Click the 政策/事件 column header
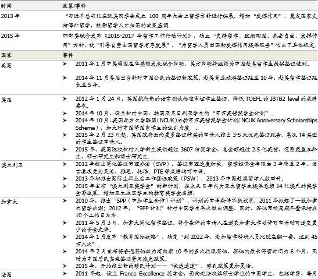Screen dimensions: 318x279 pyautogui.click(x=74, y=6)
